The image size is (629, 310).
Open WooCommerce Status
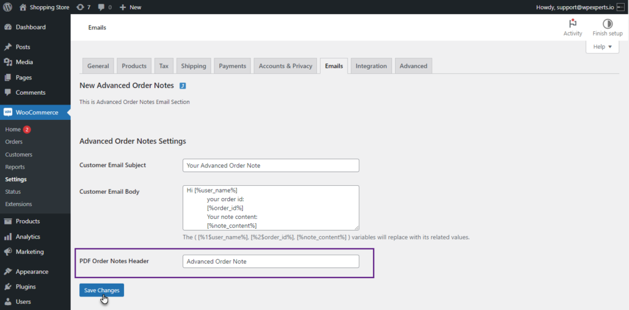pyautogui.click(x=13, y=191)
